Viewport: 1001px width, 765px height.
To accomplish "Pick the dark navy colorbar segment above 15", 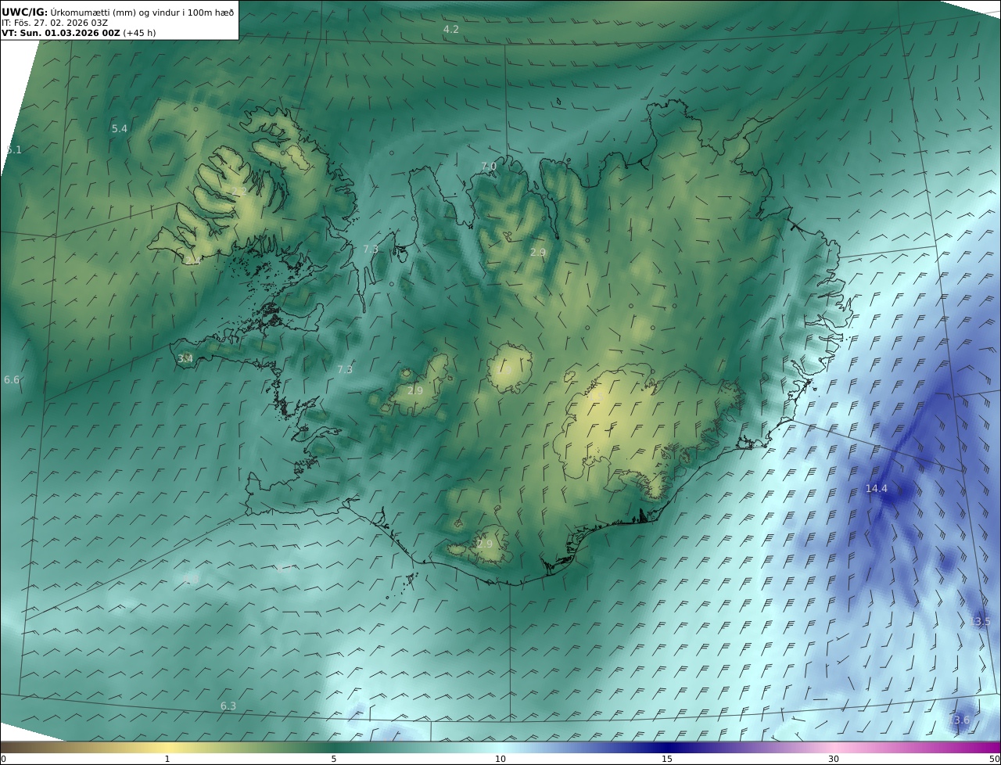I will click(667, 747).
